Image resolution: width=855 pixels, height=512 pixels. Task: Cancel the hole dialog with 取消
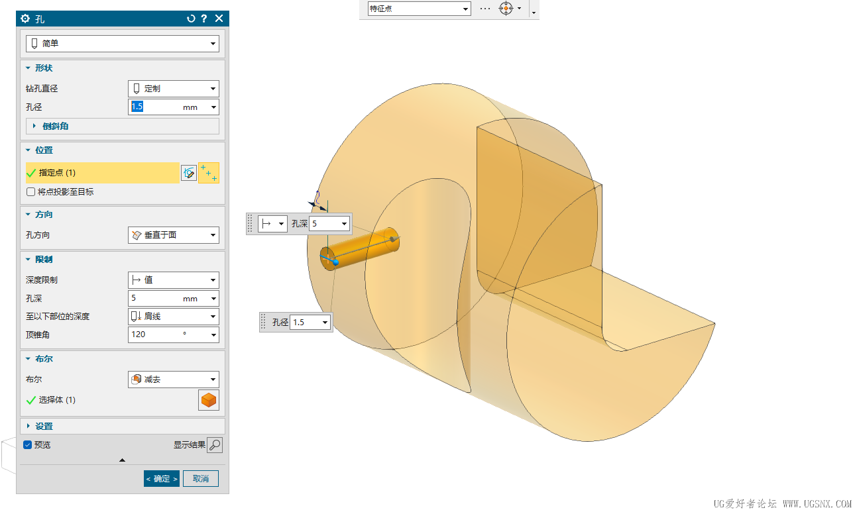point(201,479)
